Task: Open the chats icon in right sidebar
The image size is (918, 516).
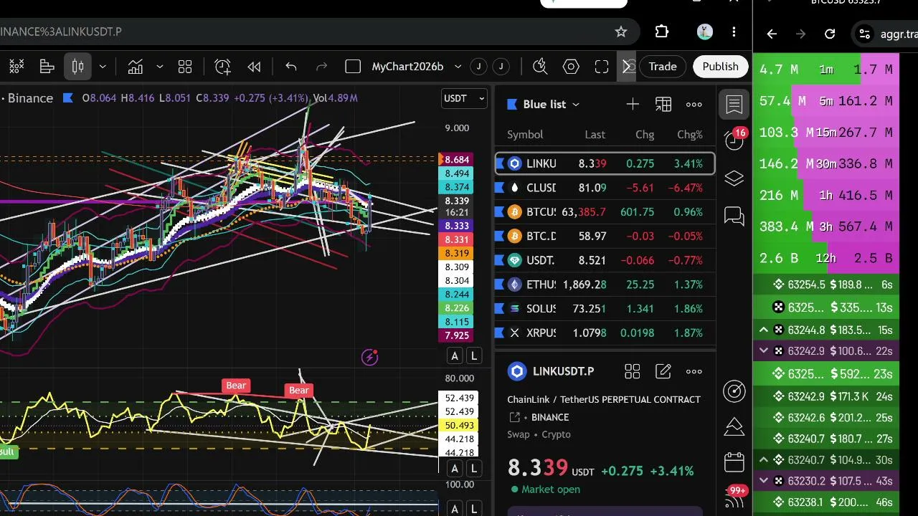Action: 734,216
